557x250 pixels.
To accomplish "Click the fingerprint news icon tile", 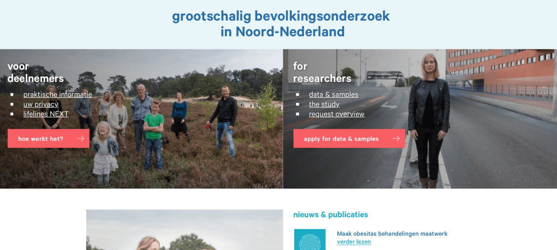I will pos(310,240).
